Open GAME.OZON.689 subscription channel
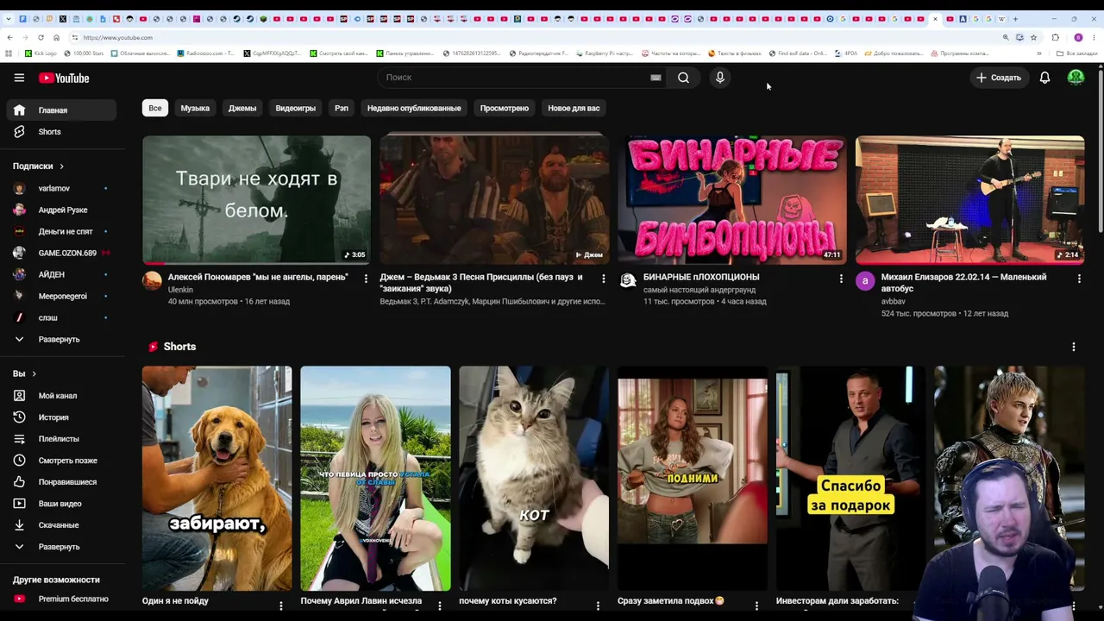 click(60, 254)
